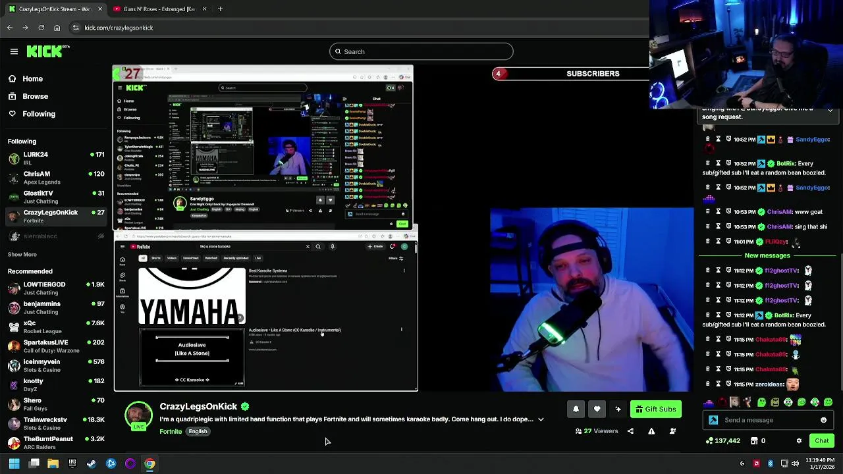Click the Bluetooth tray icon
Viewport: 843px width, 474px height.
tap(771, 463)
